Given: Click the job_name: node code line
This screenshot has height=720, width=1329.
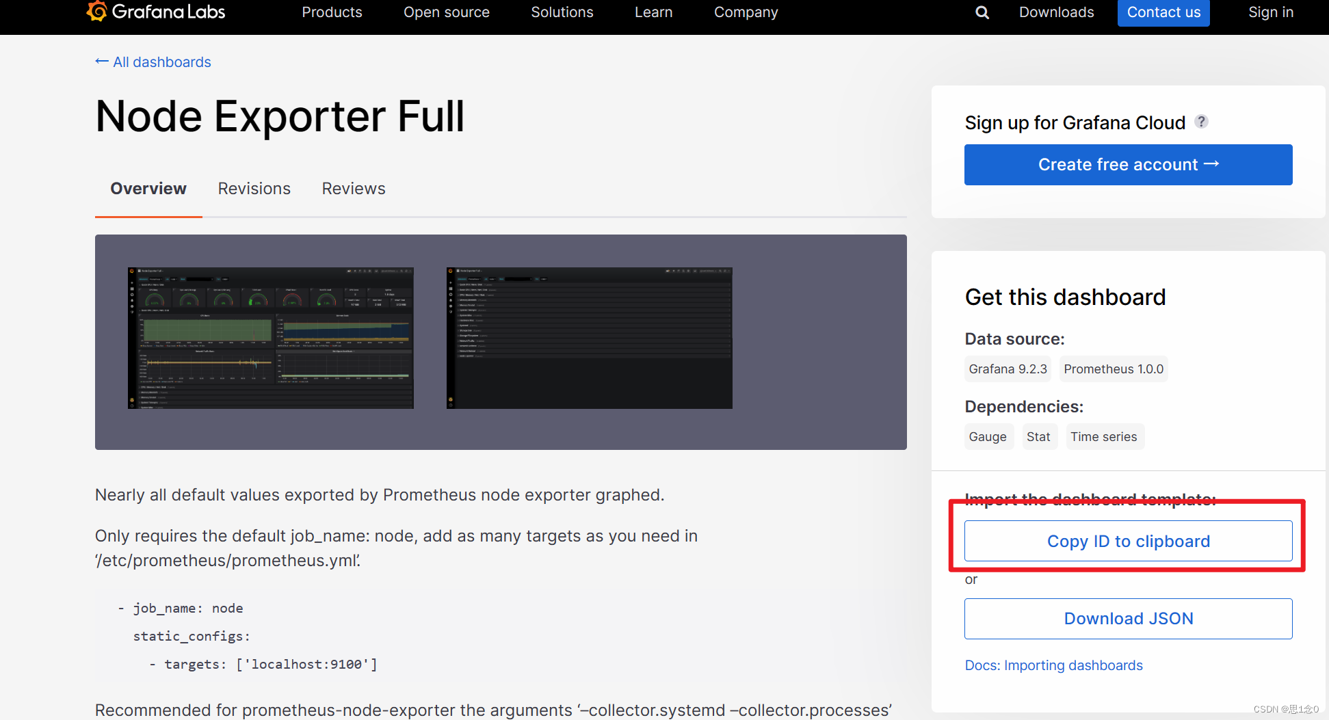Looking at the screenshot, I should click(181, 608).
